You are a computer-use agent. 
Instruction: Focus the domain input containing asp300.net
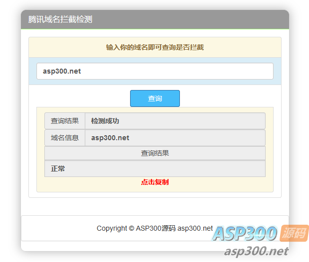[155, 71]
